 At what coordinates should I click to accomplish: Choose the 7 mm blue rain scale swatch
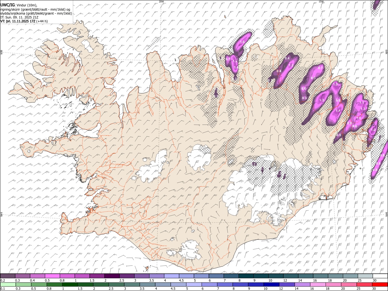pyautogui.click(x=225, y=285)
